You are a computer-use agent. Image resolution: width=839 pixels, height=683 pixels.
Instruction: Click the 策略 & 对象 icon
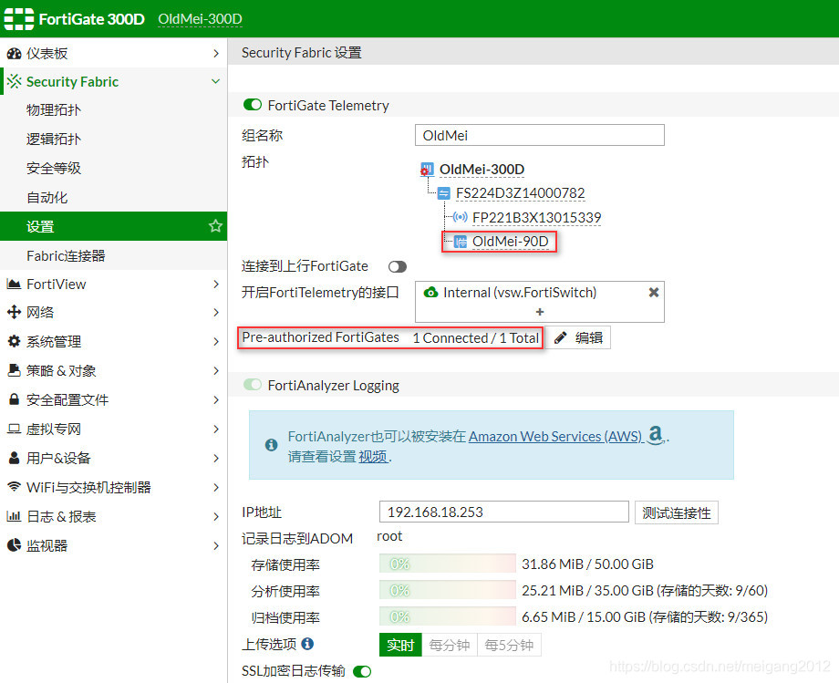click(14, 370)
